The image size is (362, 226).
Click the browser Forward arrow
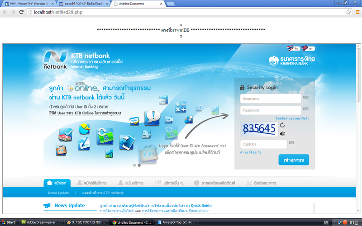pyautogui.click(x=13, y=12)
